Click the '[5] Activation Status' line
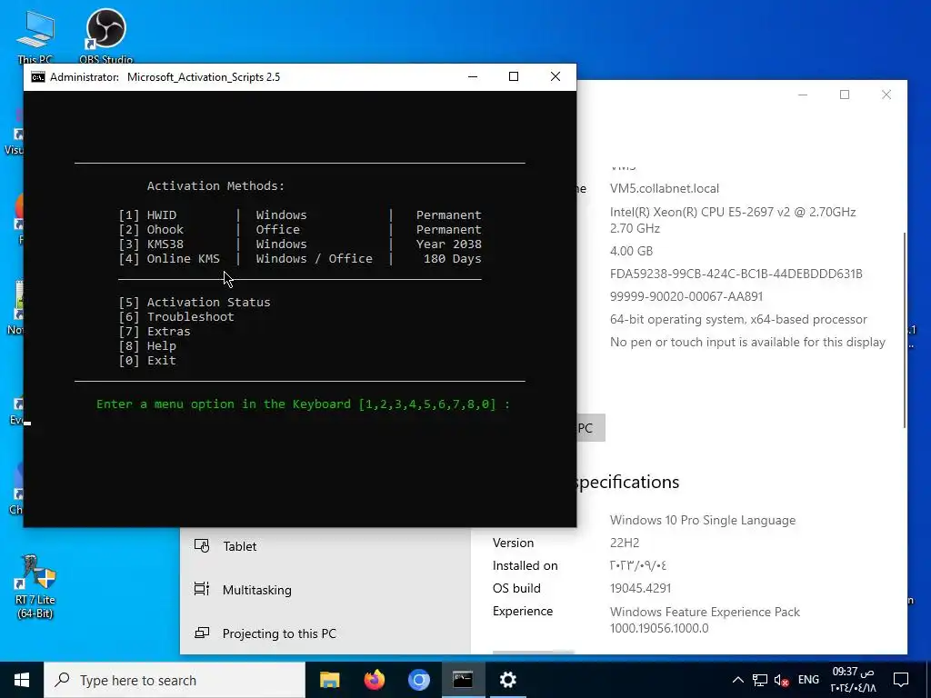931x698 pixels. 195,302
